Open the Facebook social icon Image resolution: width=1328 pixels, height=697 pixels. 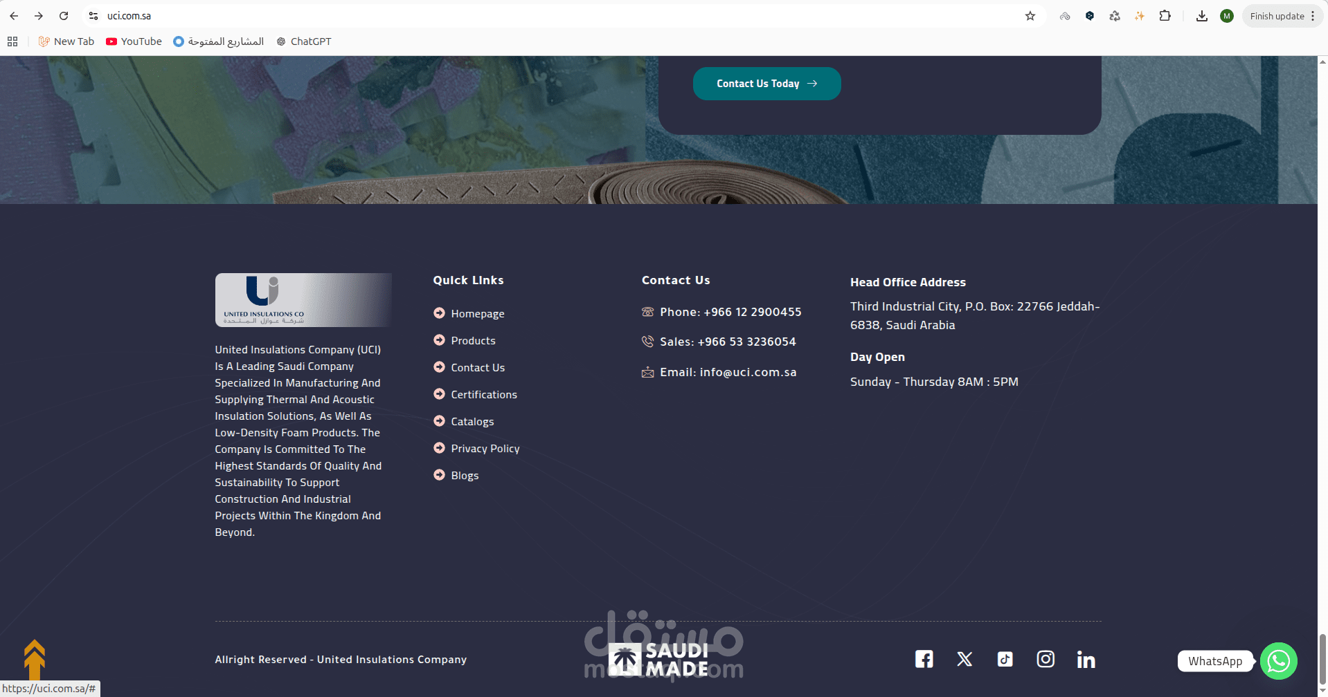tap(924, 659)
